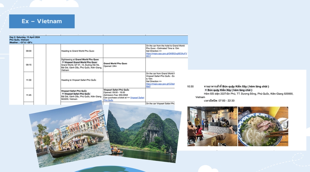Select the 11:30 time cell

[29, 80]
